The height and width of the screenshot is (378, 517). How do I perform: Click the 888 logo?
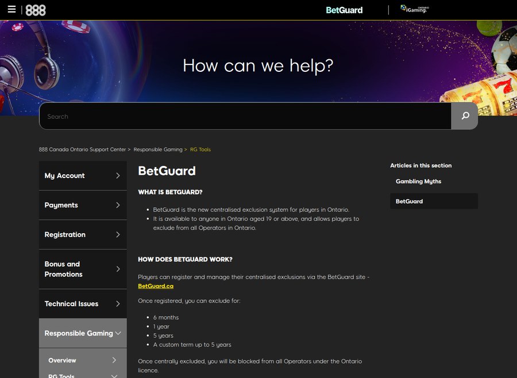click(36, 10)
